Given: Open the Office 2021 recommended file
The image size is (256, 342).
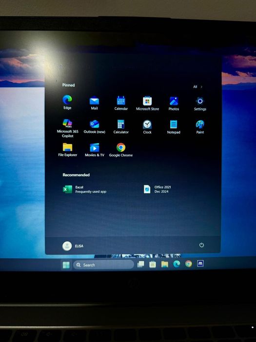Looking at the screenshot, I should 158,189.
